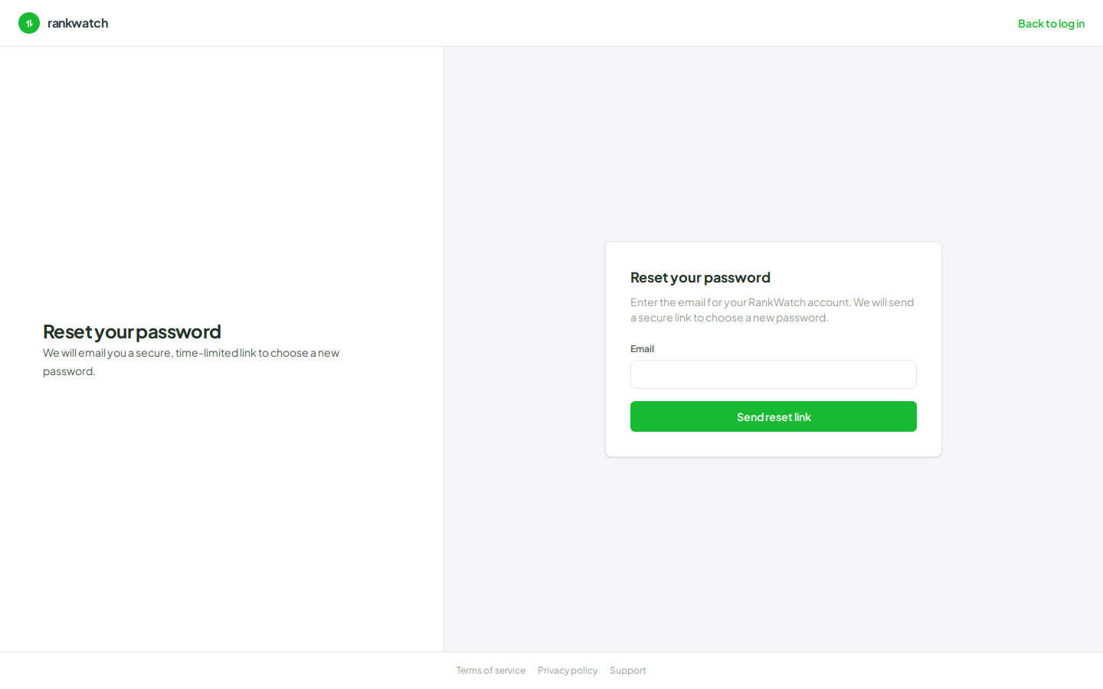
Task: Focus the Email input field
Action: point(774,374)
